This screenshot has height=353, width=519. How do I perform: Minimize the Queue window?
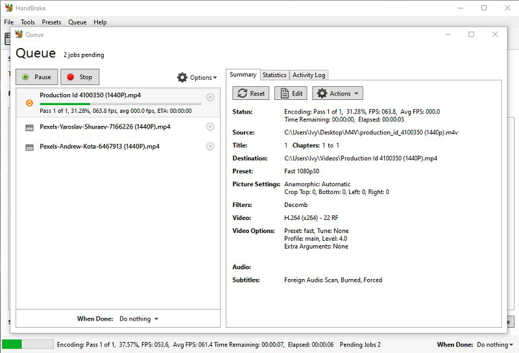click(x=448, y=34)
